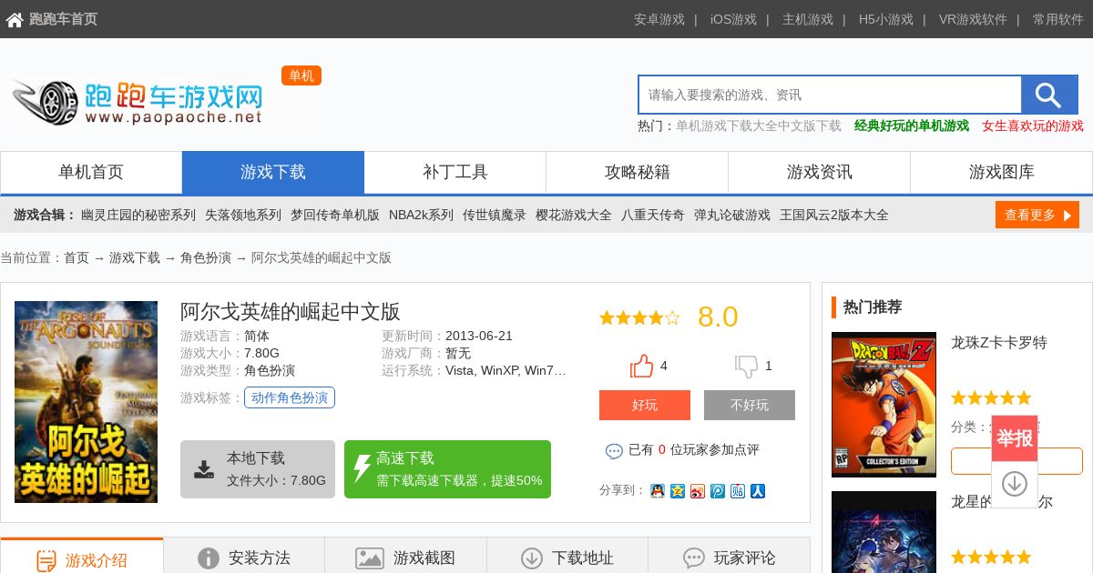Open 单机首页 in the main navigation

click(x=91, y=172)
